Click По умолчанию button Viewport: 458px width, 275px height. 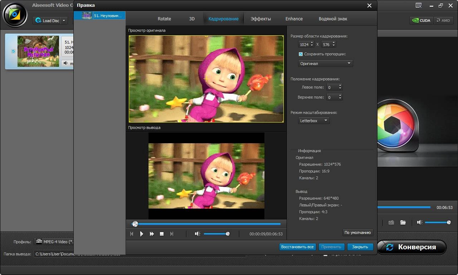pyautogui.click(x=358, y=232)
